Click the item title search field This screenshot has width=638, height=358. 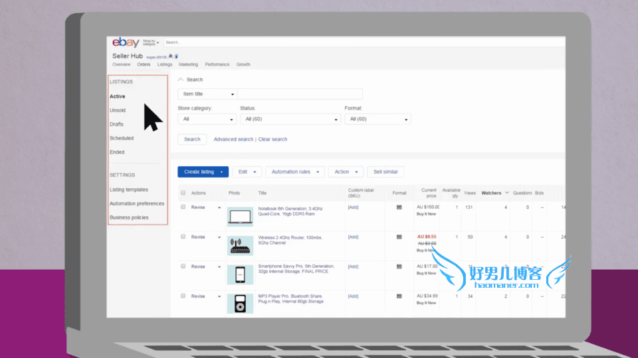coord(300,94)
